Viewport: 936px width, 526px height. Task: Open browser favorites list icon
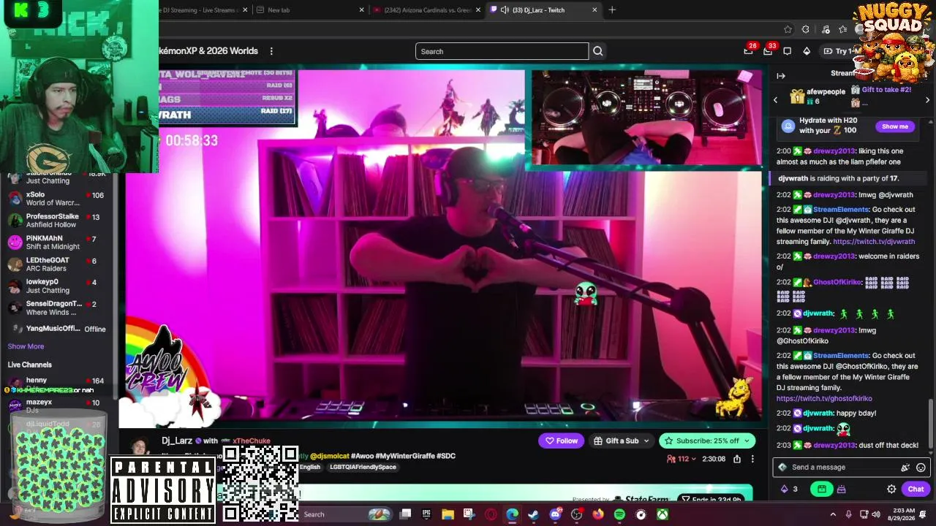pos(843,29)
